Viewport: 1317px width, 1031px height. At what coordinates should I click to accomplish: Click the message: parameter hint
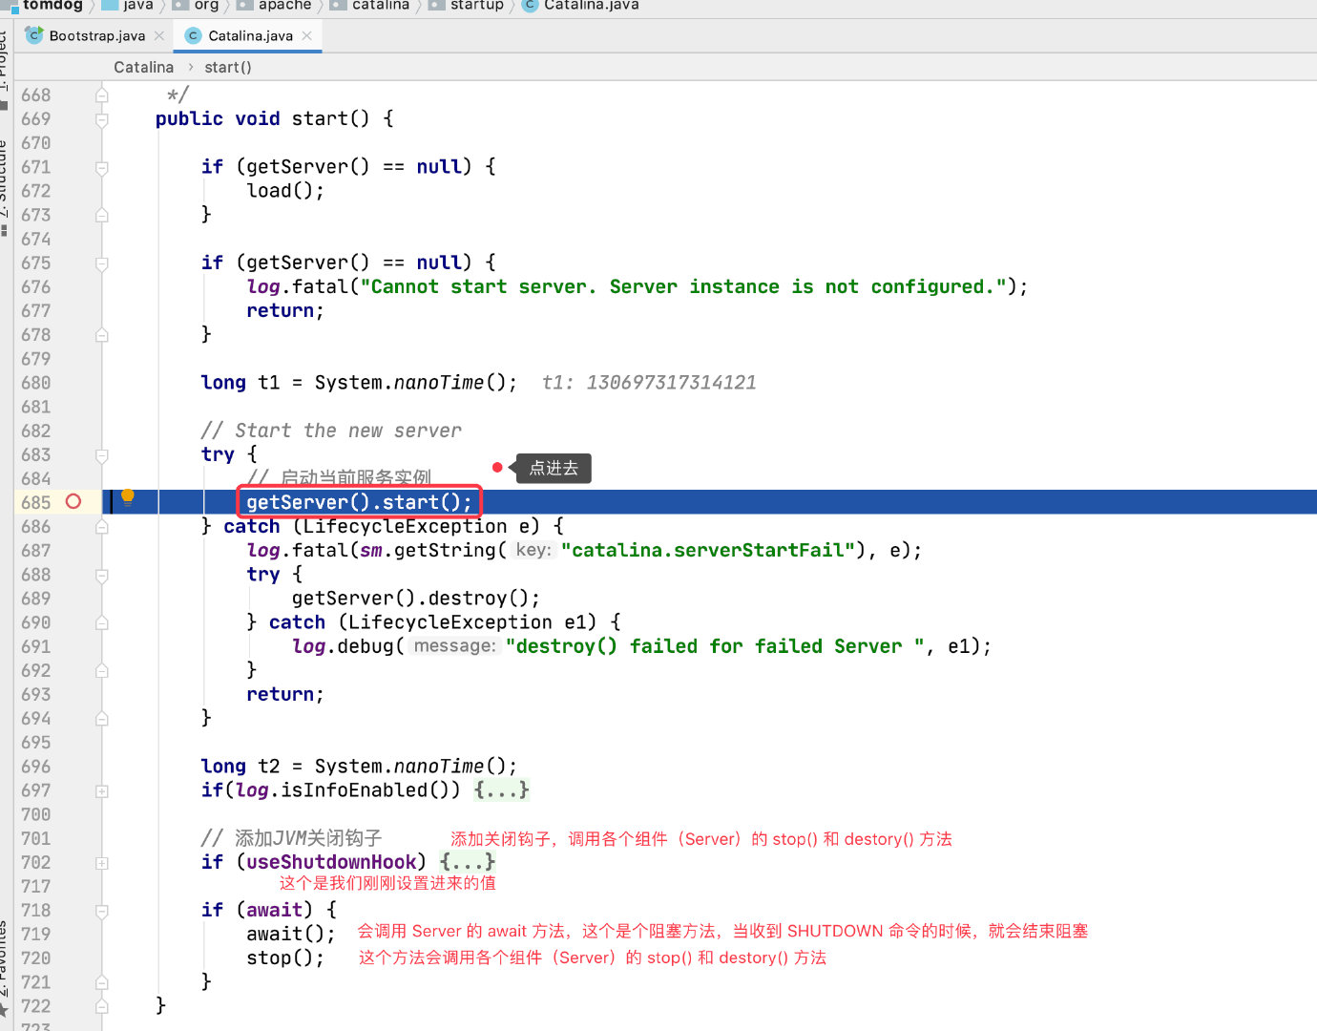[x=455, y=646]
